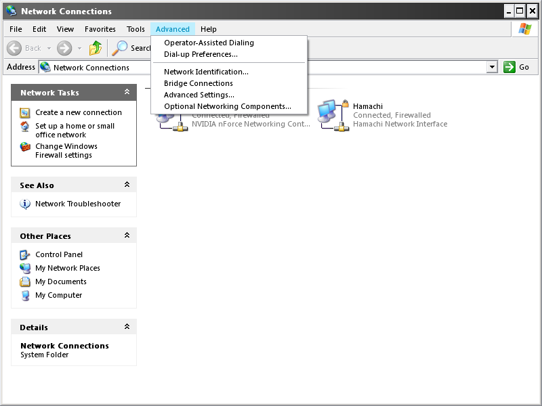Go to My Documents link
Screen dimensions: 542x406
click(61, 281)
